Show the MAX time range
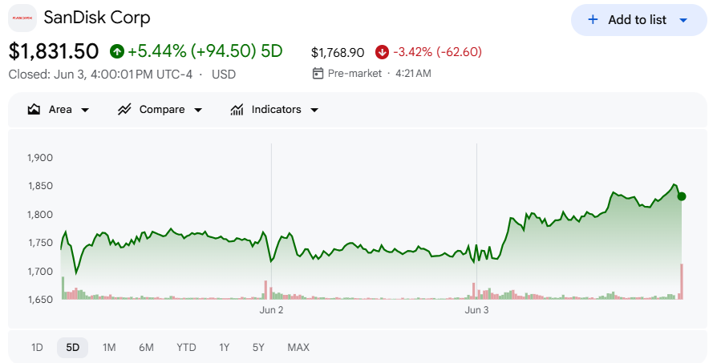721x363 pixels. point(298,348)
